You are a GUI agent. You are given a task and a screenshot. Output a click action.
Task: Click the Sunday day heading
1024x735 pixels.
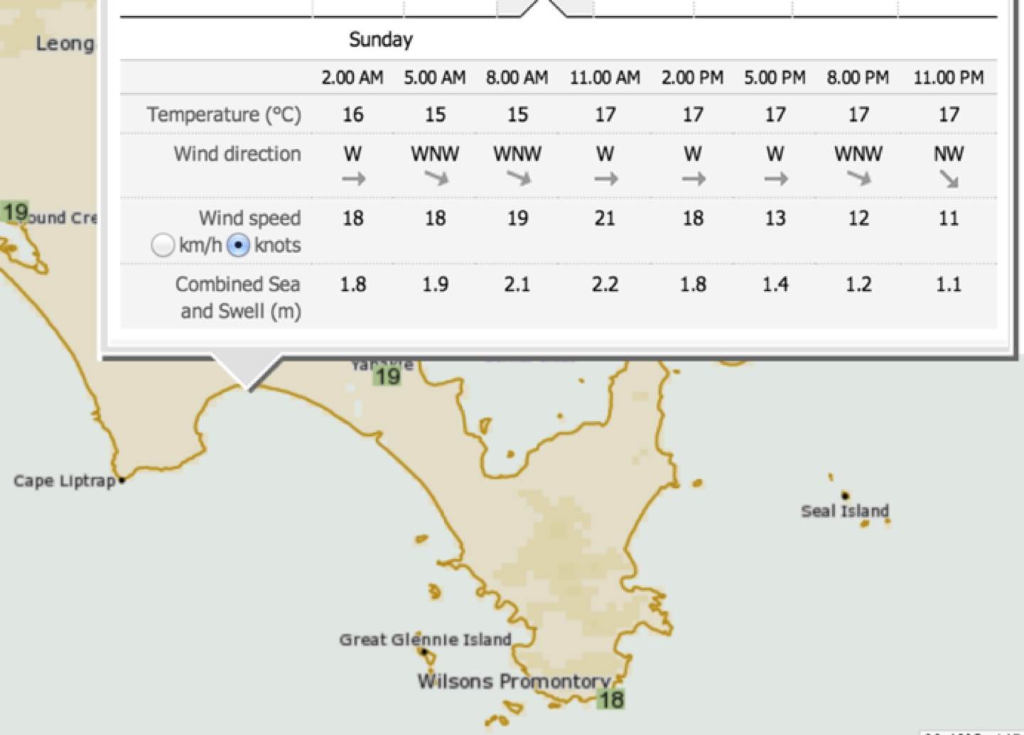pos(380,40)
